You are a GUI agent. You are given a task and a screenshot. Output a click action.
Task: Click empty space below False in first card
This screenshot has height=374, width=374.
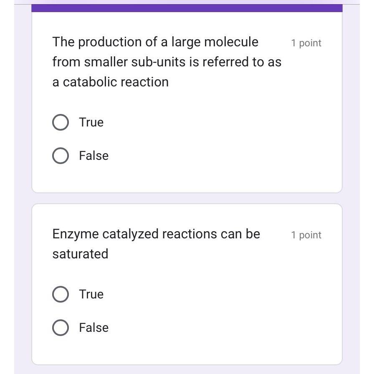[187, 177]
